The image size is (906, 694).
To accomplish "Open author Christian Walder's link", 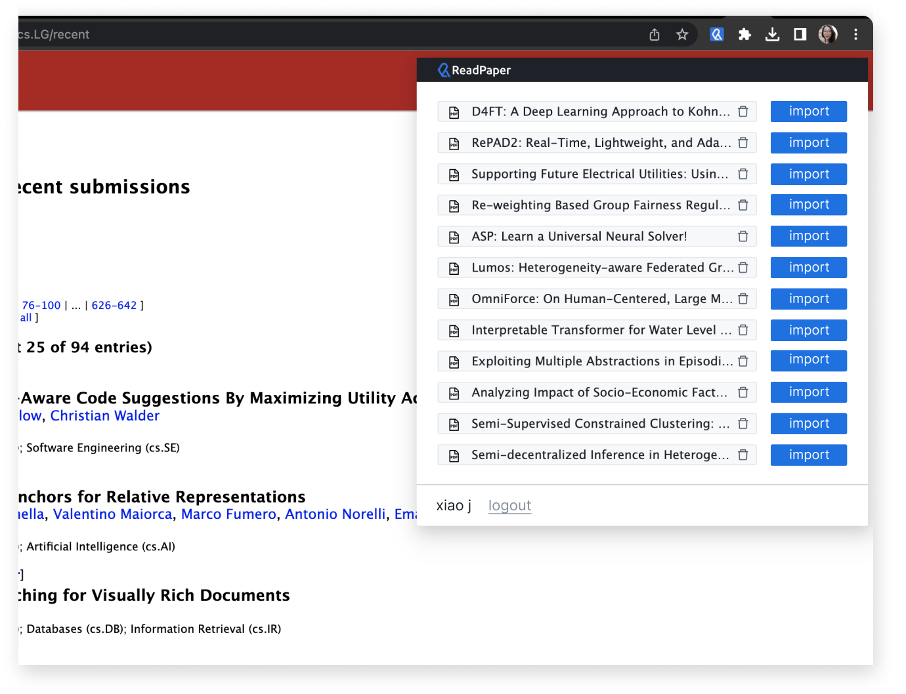I will click(x=105, y=416).
